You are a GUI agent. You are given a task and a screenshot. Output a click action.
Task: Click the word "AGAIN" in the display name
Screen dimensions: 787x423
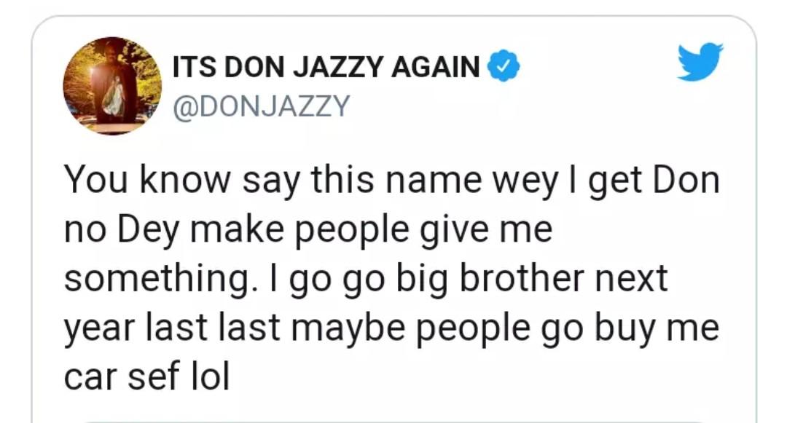pos(435,67)
